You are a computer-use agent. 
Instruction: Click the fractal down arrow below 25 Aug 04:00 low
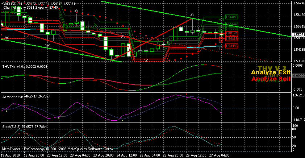click(146, 60)
